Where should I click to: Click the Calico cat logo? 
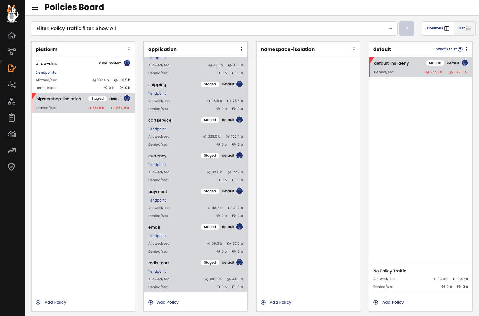[12, 14]
